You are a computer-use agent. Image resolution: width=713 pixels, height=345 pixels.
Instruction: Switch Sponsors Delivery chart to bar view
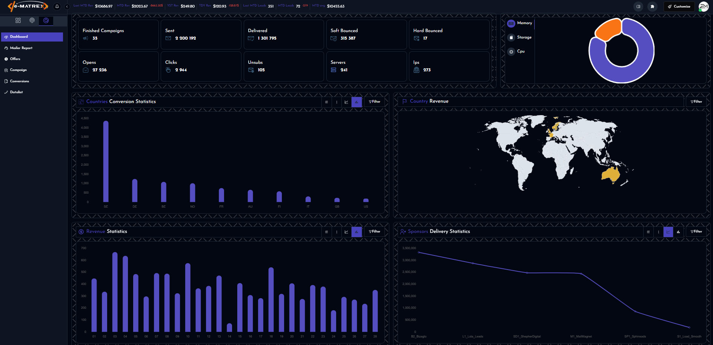pyautogui.click(x=678, y=232)
